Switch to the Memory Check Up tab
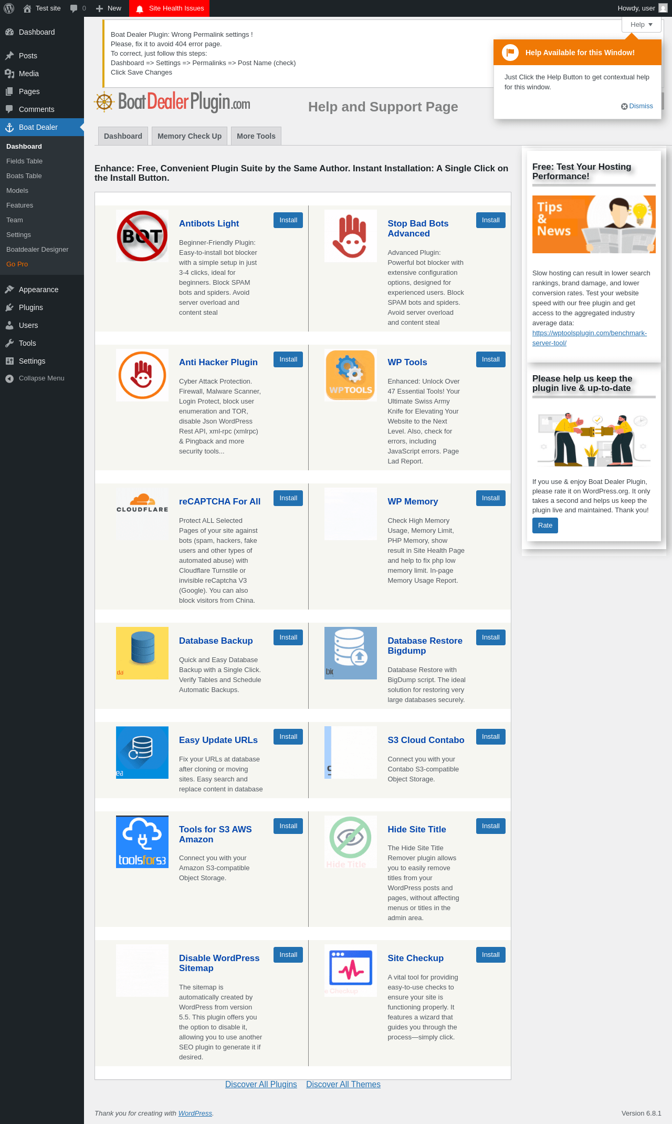672x1124 pixels. point(190,136)
